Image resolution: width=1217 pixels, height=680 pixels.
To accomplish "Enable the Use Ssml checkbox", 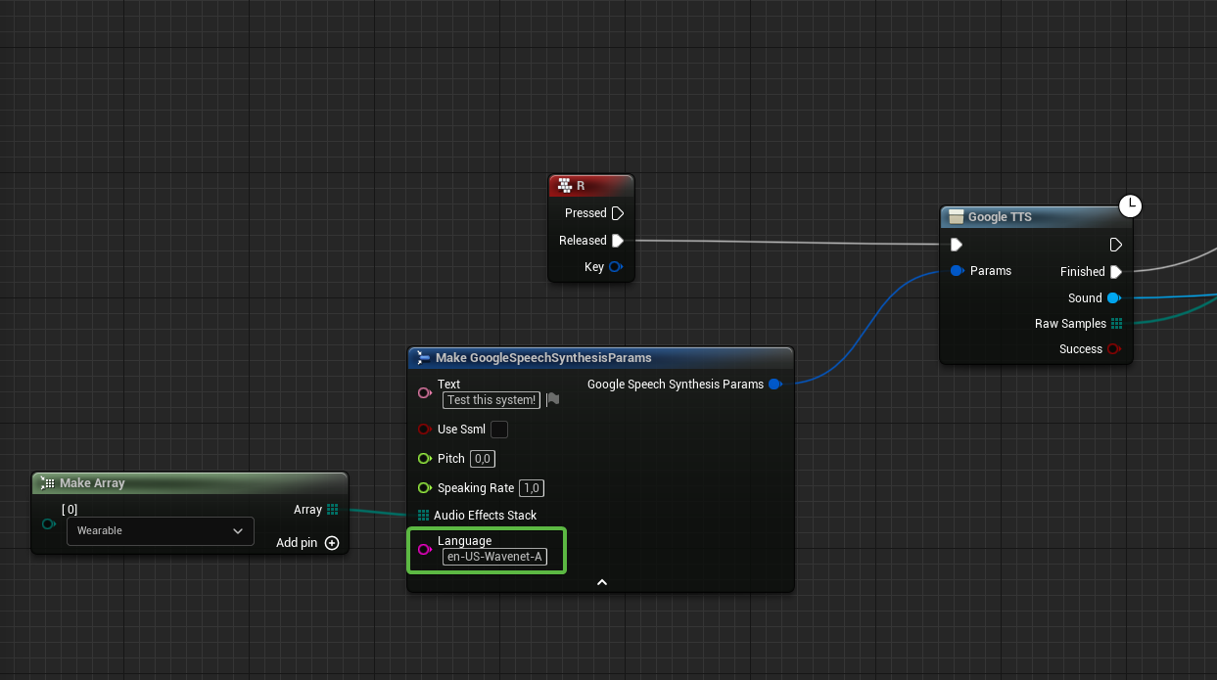I will coord(499,430).
